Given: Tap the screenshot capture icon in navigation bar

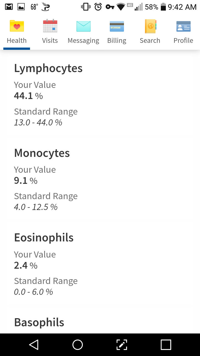Looking at the screenshot, I should [x=122, y=345].
